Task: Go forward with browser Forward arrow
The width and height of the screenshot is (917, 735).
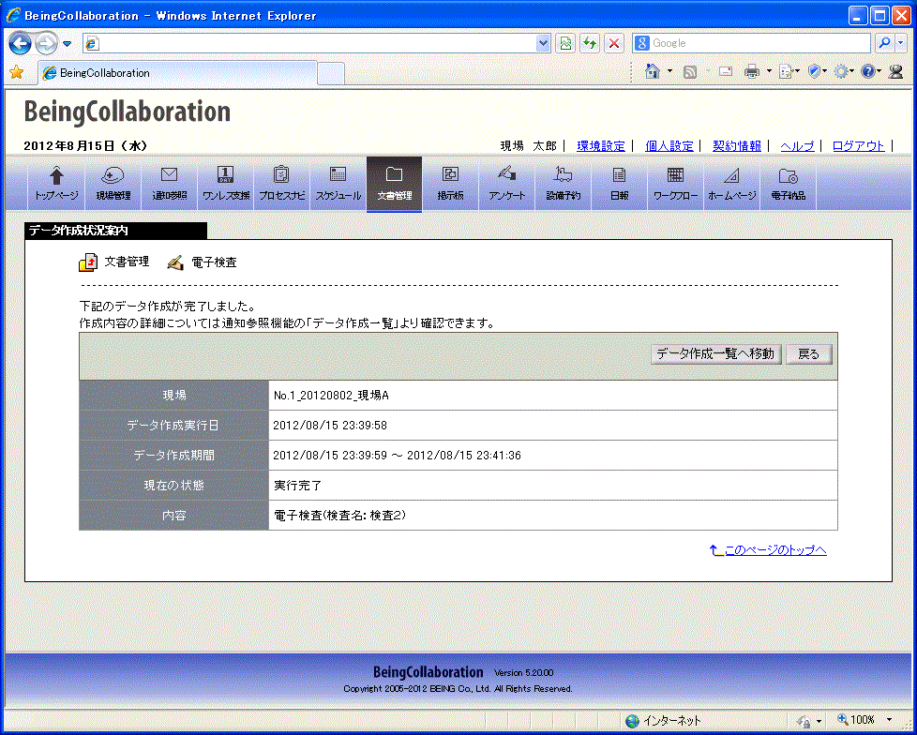Action: point(46,43)
